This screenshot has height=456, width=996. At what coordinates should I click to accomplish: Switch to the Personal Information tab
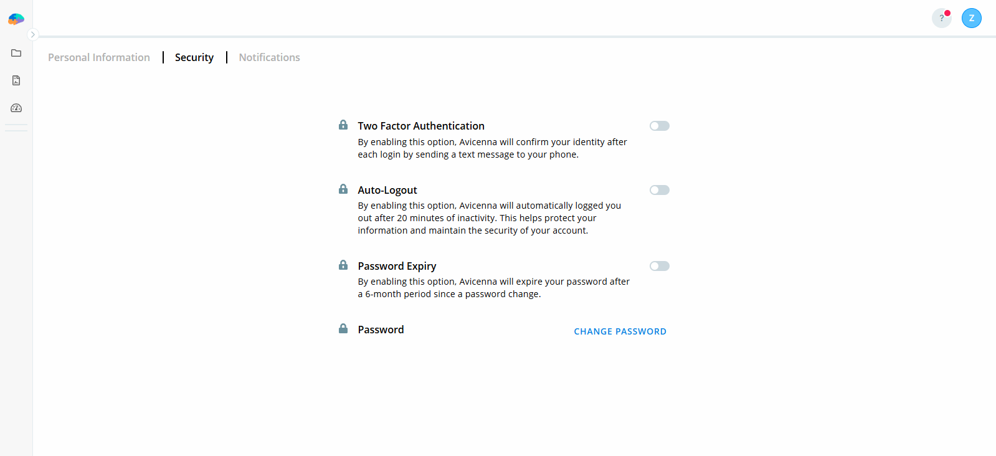[x=99, y=57]
